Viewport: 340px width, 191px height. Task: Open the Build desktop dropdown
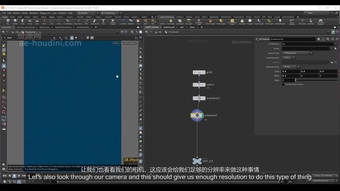click(x=88, y=13)
